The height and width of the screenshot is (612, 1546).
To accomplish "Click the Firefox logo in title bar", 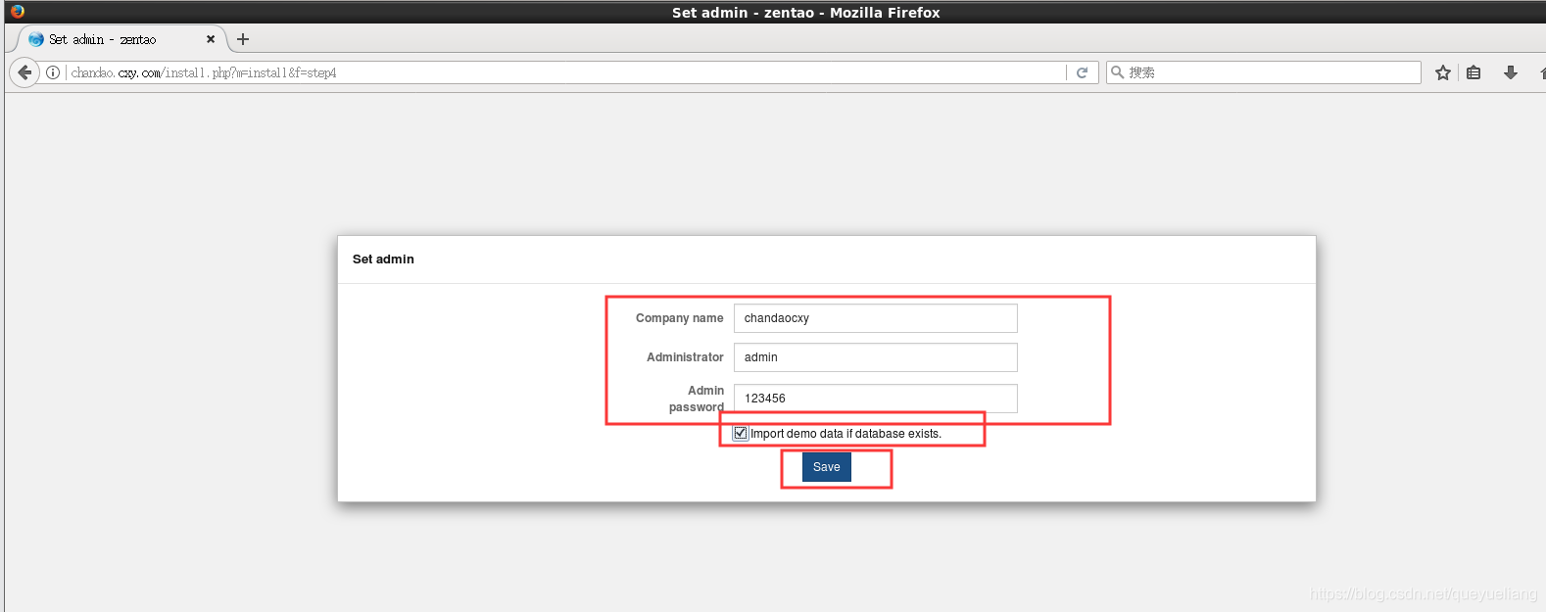I will point(18,12).
